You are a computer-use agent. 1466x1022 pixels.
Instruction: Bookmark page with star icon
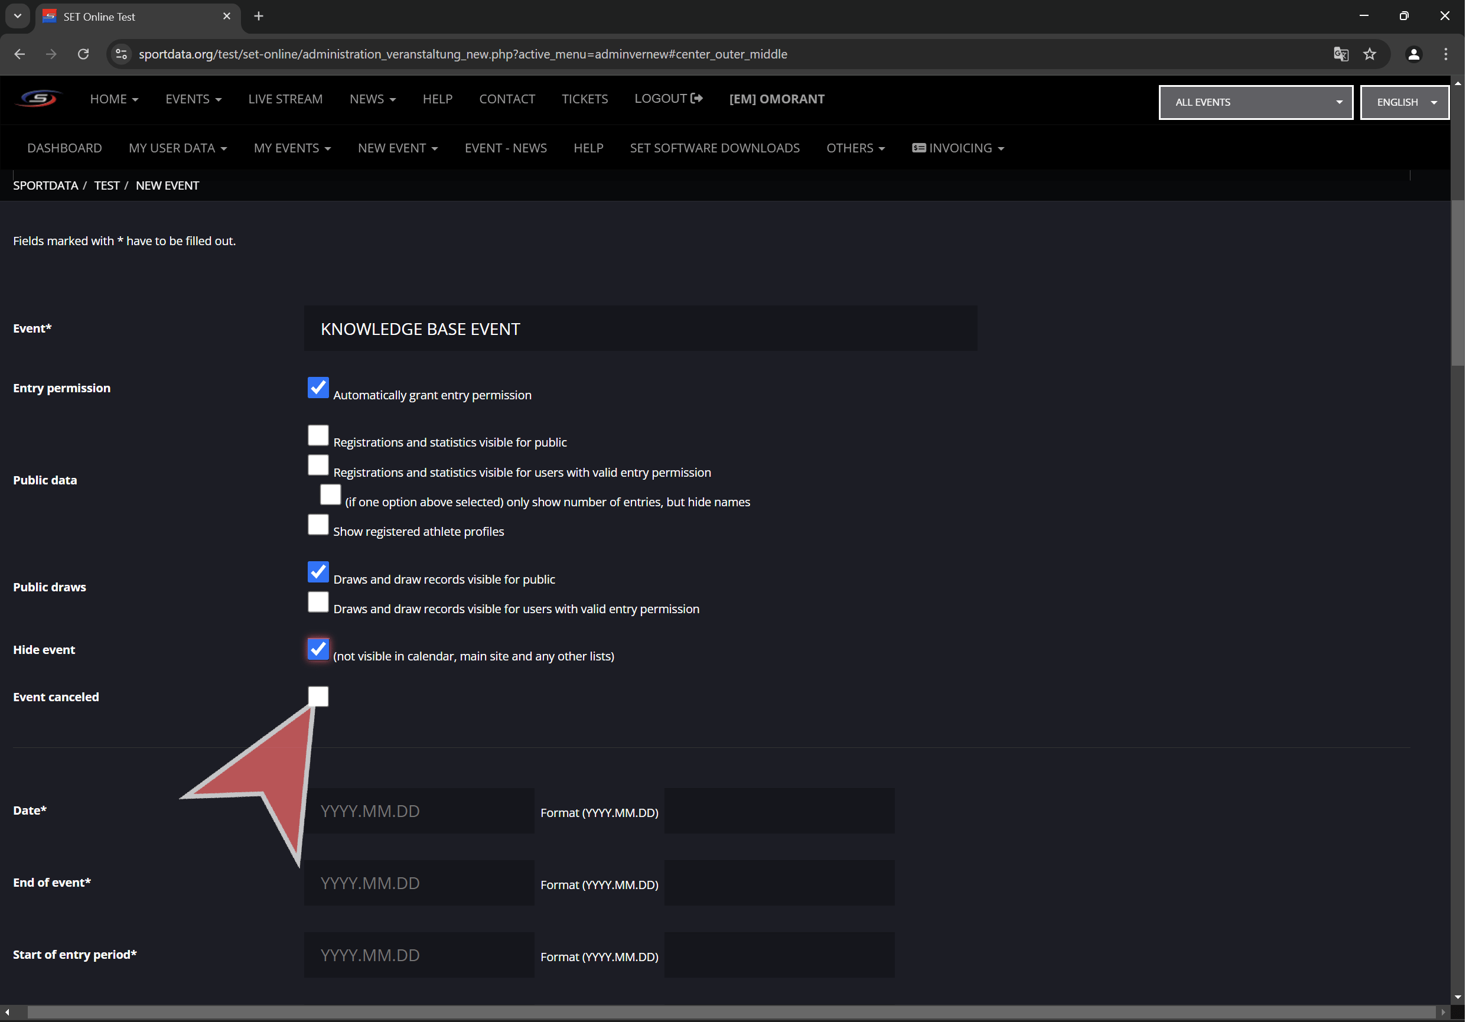pos(1369,54)
